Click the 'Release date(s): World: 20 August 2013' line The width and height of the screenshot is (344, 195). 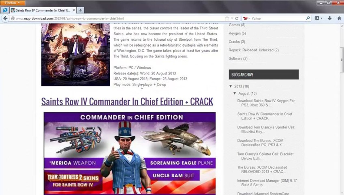(x=145, y=73)
